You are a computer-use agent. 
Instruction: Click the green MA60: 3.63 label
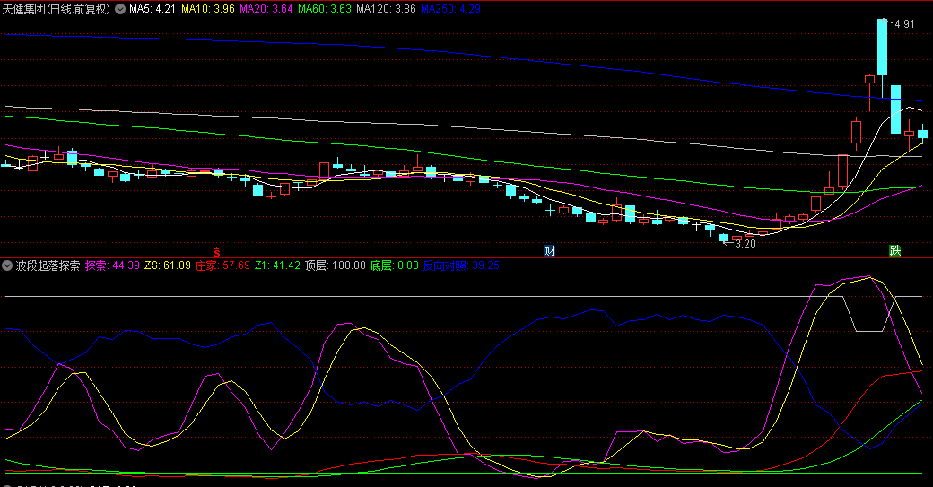click(x=325, y=9)
